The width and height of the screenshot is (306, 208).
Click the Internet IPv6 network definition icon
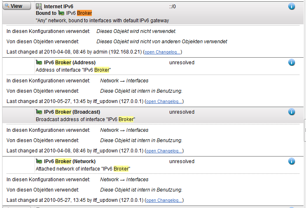[x=39, y=7]
